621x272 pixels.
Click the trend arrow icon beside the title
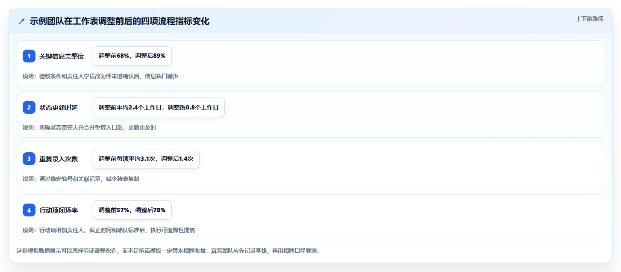(22, 21)
